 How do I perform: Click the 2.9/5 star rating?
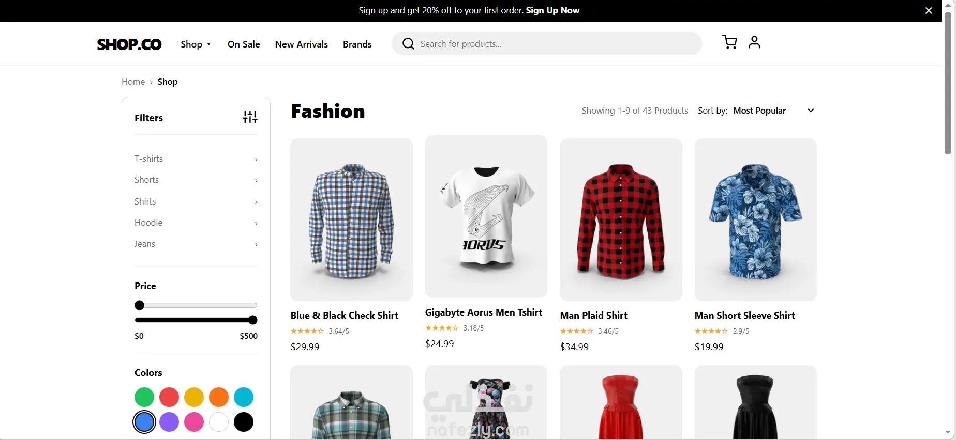722,331
